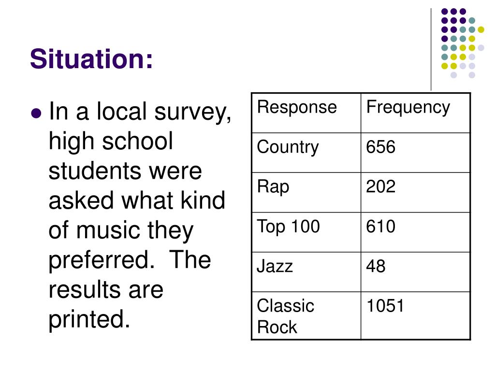Click the vertical divider line beside the dots
495x371 pixels.
click(x=431, y=48)
